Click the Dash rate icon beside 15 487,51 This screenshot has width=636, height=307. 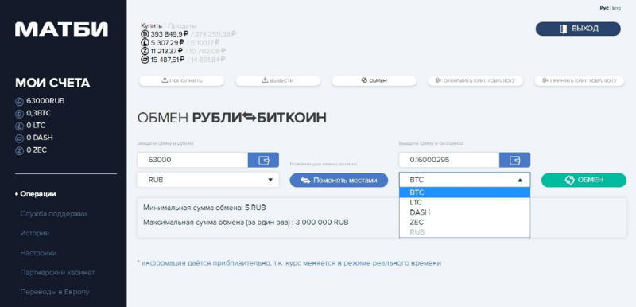coord(145,59)
